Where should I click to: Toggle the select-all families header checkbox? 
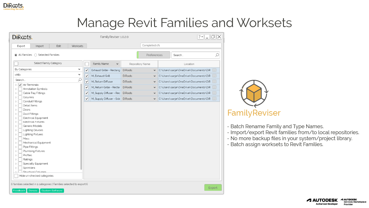(x=87, y=64)
